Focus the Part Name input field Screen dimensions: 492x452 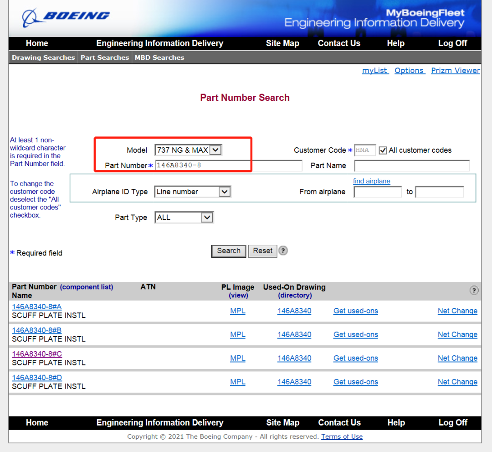[x=412, y=166]
